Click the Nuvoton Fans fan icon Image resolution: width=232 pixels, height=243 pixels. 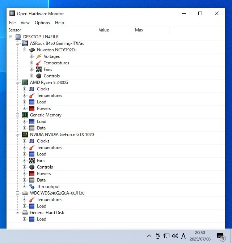click(x=39, y=69)
